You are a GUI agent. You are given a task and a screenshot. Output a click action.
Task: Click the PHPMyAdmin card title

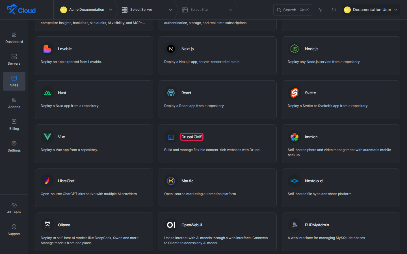317,225
